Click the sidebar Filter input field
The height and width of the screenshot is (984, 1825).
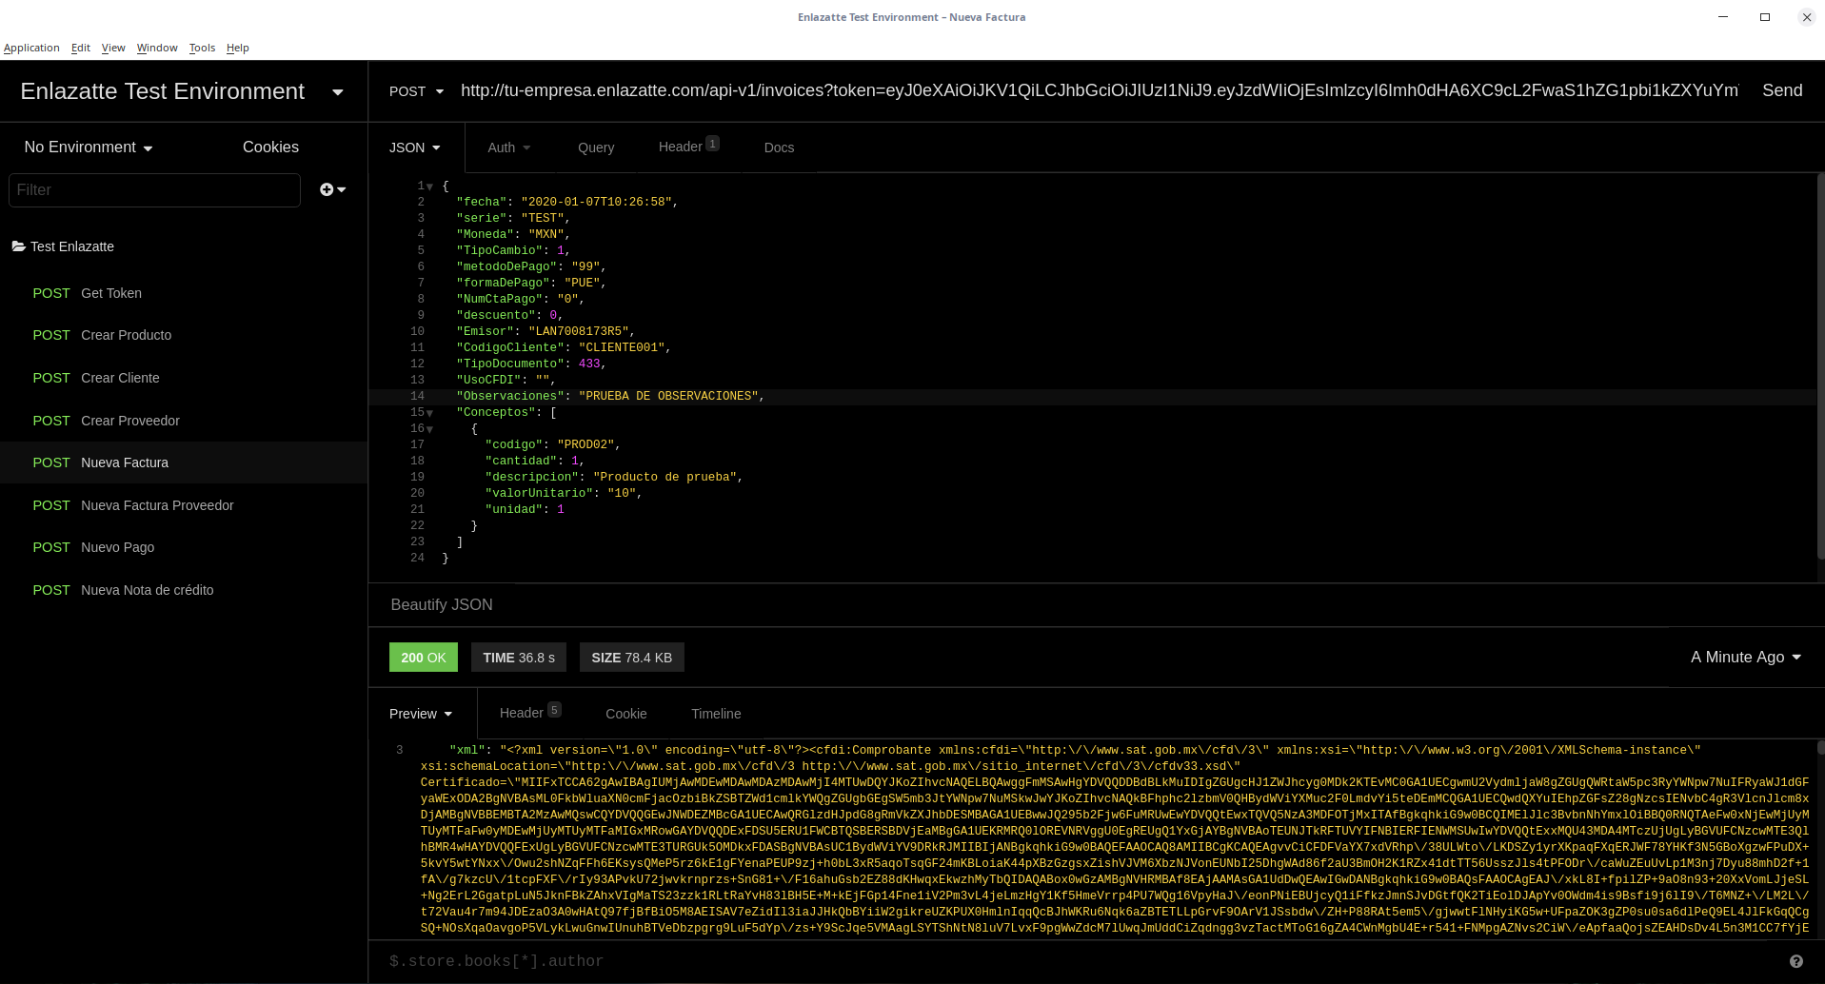coord(154,190)
